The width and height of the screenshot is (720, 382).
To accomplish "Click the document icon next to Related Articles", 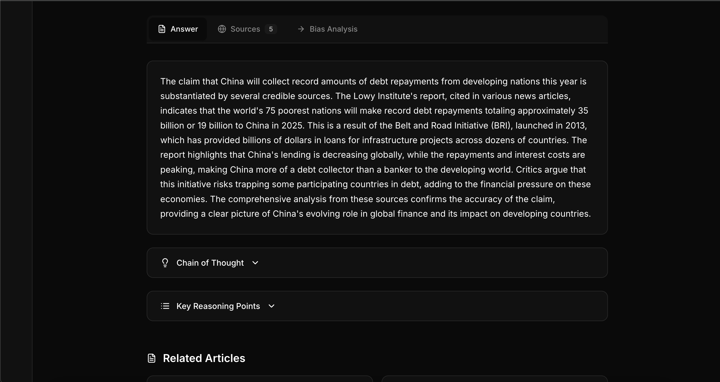I will pos(152,358).
